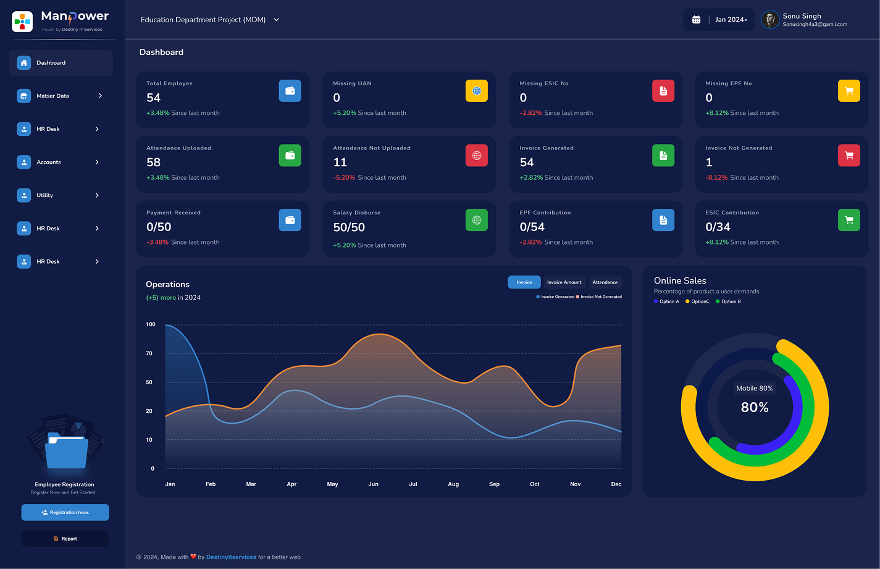Toggle the Invoice Not Generated legend series
Viewport: 880px width, 569px height.
(599, 297)
